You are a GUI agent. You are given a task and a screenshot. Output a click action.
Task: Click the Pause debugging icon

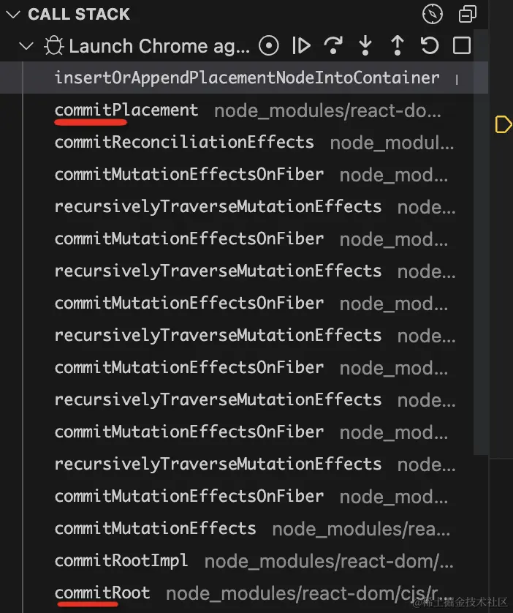coord(269,46)
